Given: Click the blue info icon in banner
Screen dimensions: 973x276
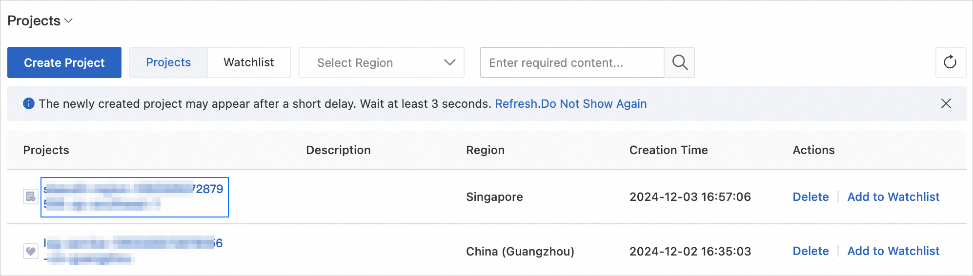Looking at the screenshot, I should coord(29,103).
